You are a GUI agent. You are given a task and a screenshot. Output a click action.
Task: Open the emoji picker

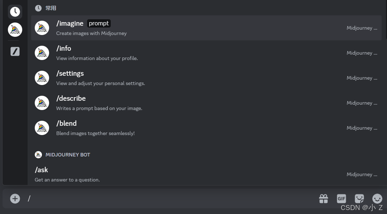coord(377,199)
